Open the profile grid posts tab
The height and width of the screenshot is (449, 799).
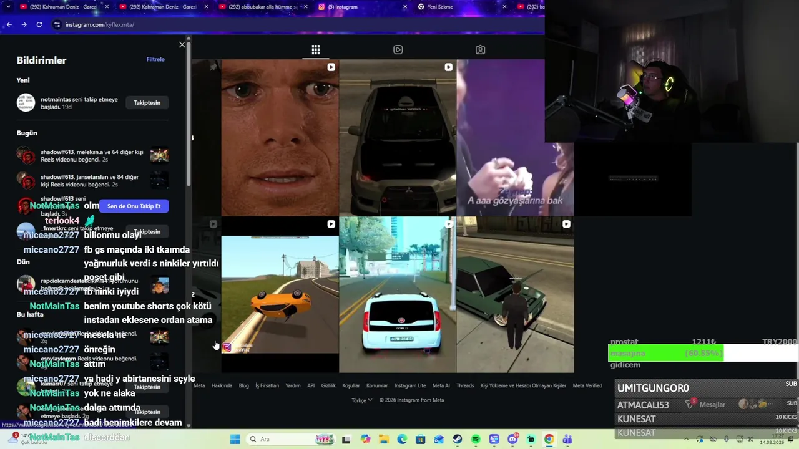coord(316,49)
